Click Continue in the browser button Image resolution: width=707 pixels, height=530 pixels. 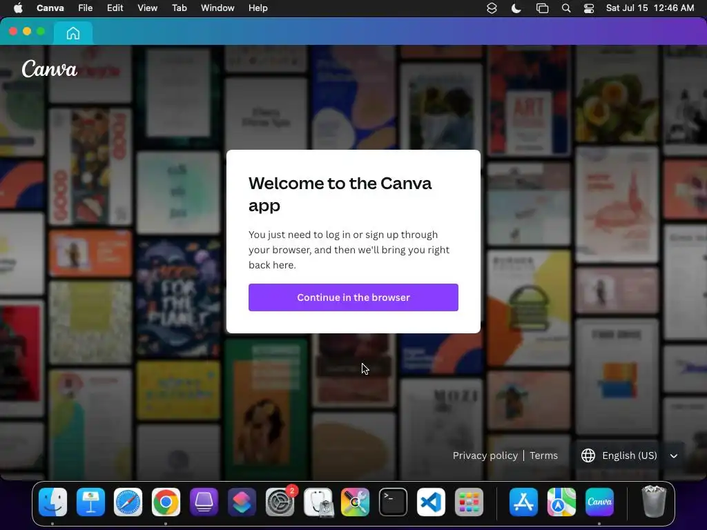pyautogui.click(x=353, y=297)
